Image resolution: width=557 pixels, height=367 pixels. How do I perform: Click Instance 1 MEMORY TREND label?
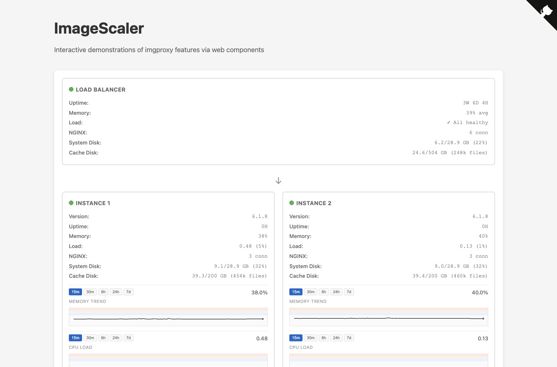tap(87, 301)
